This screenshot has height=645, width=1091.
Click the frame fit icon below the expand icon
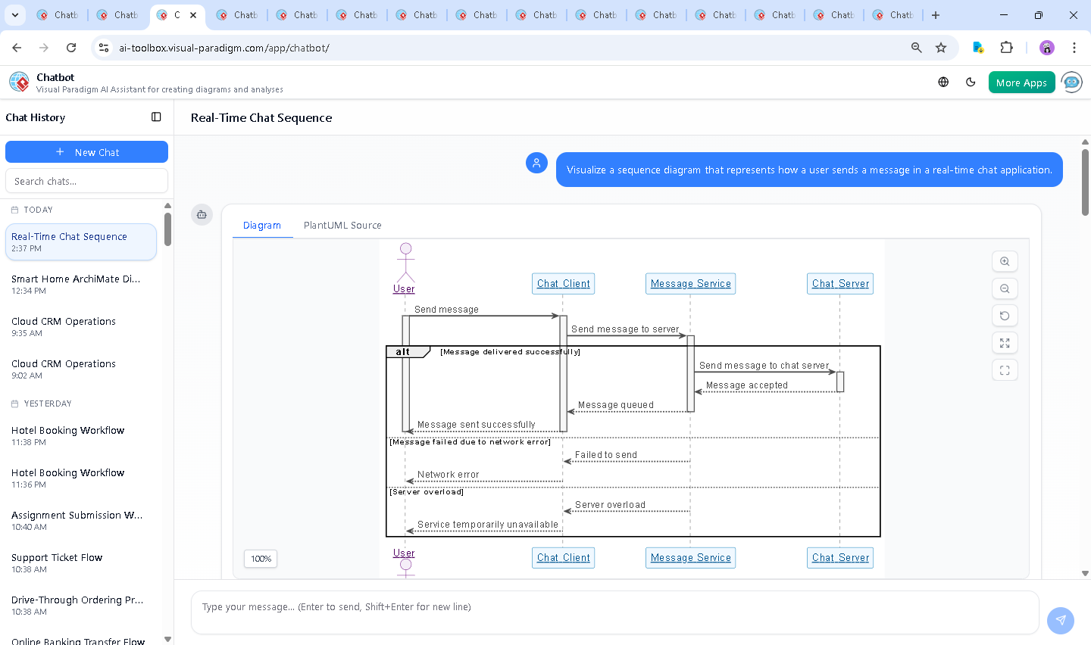click(x=1005, y=370)
